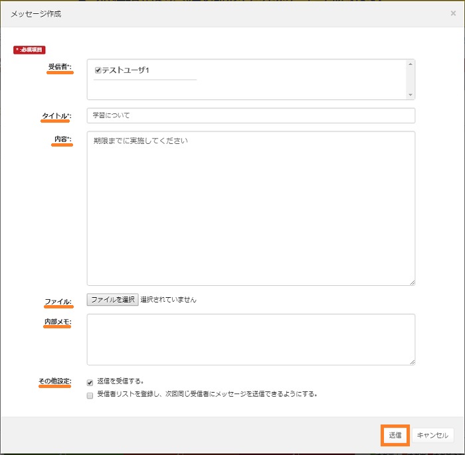Send the message with 送信 button

[395, 435]
